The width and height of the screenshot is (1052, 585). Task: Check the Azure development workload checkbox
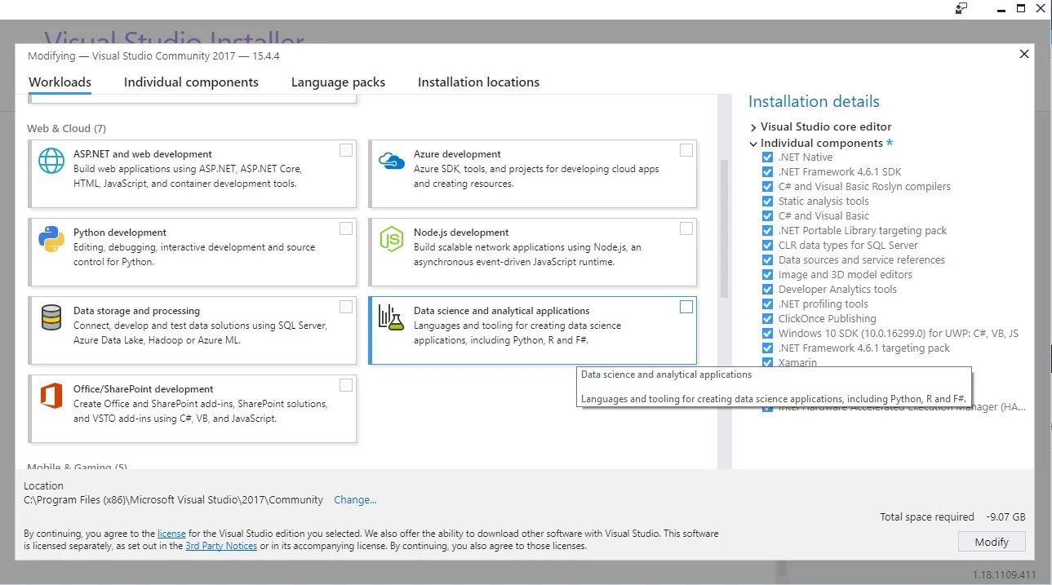coord(686,150)
